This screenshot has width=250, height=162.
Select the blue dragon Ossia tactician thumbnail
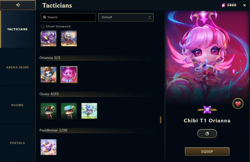89,111
